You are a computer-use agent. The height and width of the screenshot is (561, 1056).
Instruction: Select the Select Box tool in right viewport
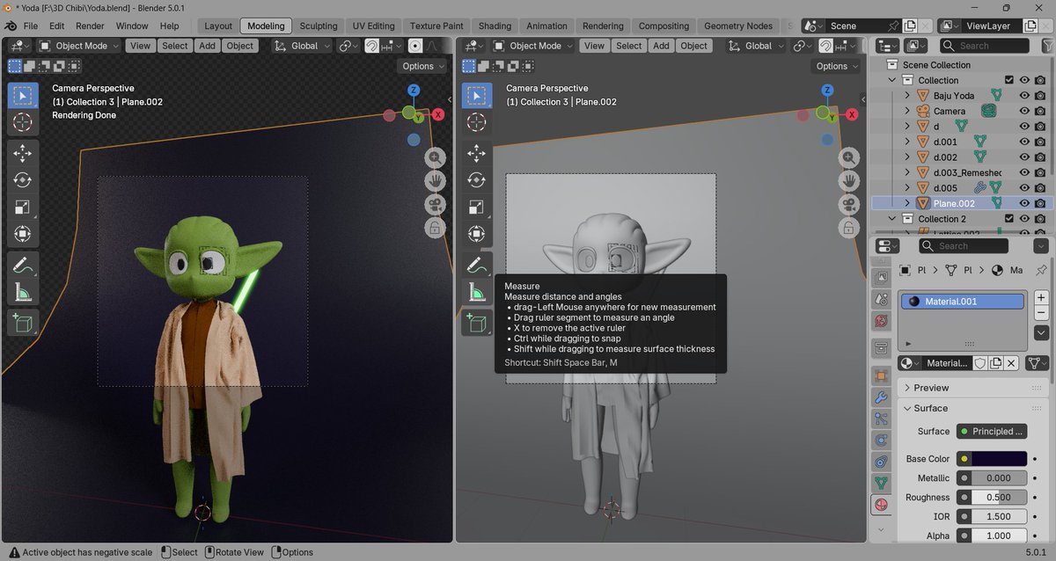pyautogui.click(x=476, y=96)
